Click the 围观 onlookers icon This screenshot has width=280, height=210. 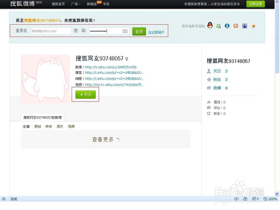tap(209, 102)
